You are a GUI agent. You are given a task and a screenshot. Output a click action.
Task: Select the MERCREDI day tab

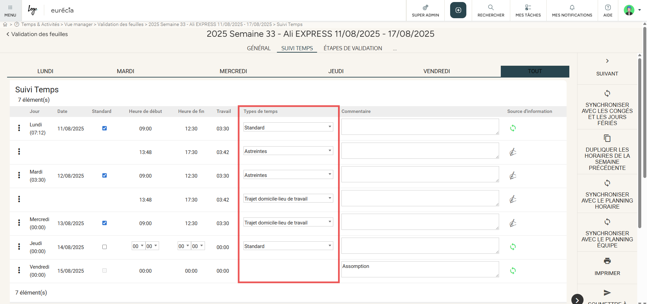(233, 71)
